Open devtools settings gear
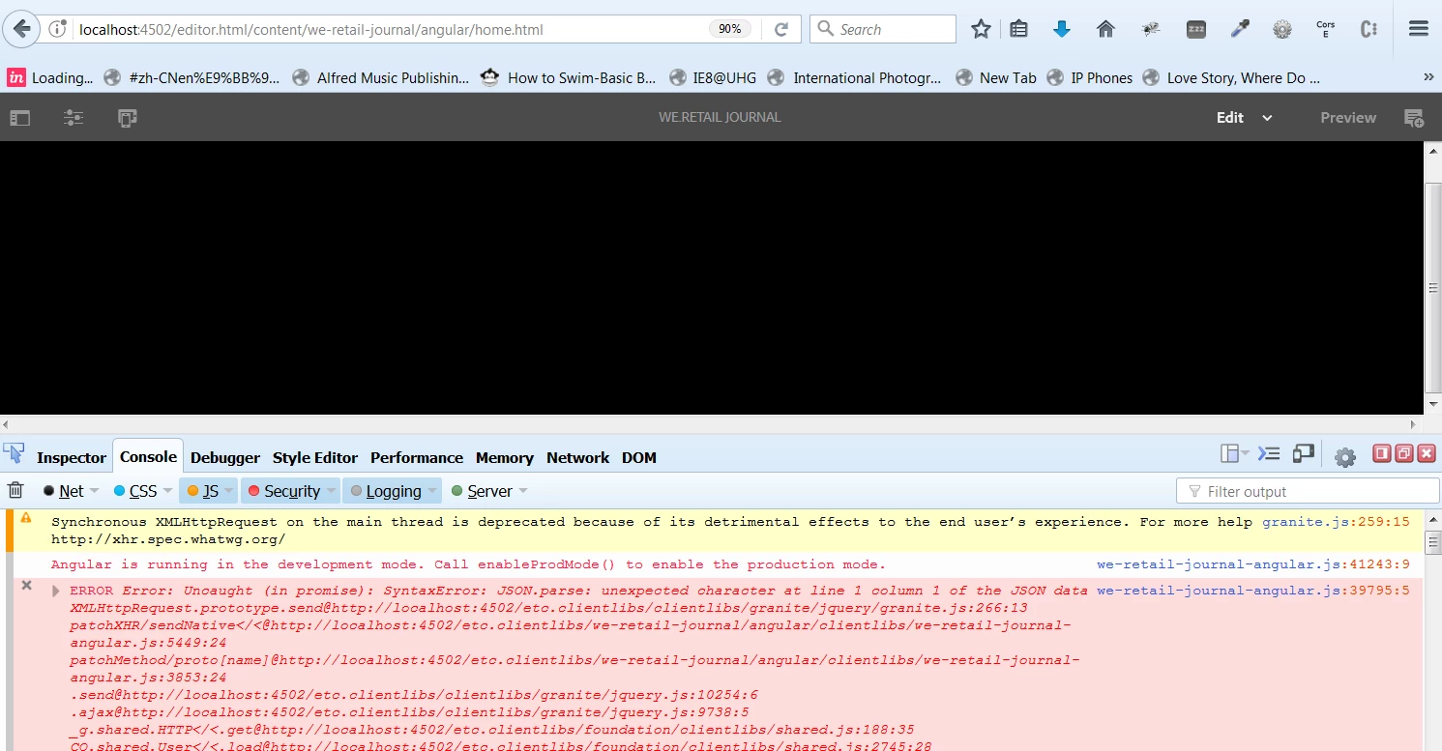The image size is (1442, 751). tap(1345, 456)
